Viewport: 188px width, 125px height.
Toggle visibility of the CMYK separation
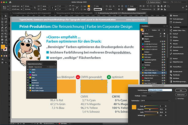point(28,70)
